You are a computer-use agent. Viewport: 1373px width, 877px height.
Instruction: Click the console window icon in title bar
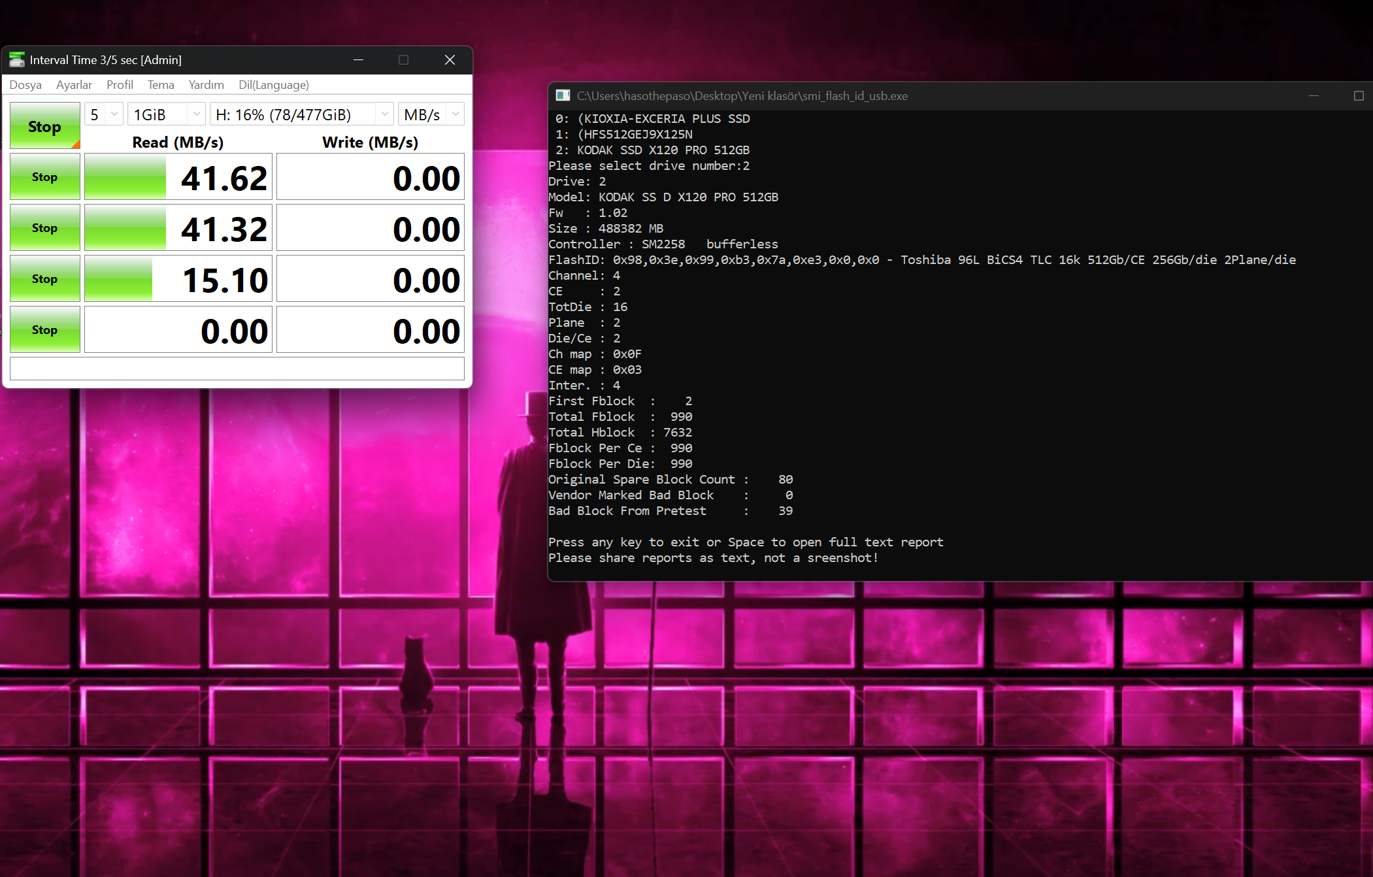pyautogui.click(x=563, y=96)
